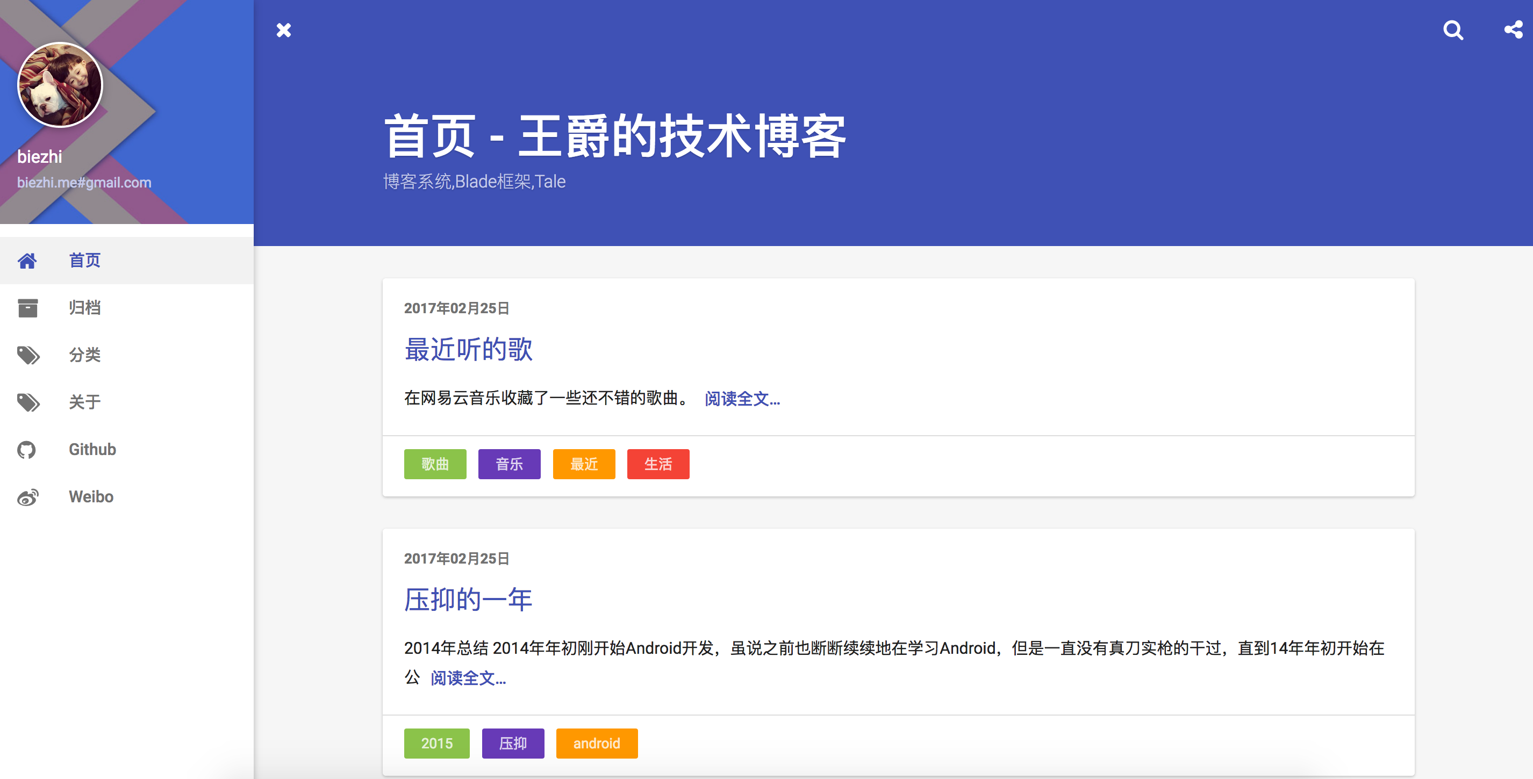
Task: Click 阅读全文 under the songs post
Action: pyautogui.click(x=742, y=399)
